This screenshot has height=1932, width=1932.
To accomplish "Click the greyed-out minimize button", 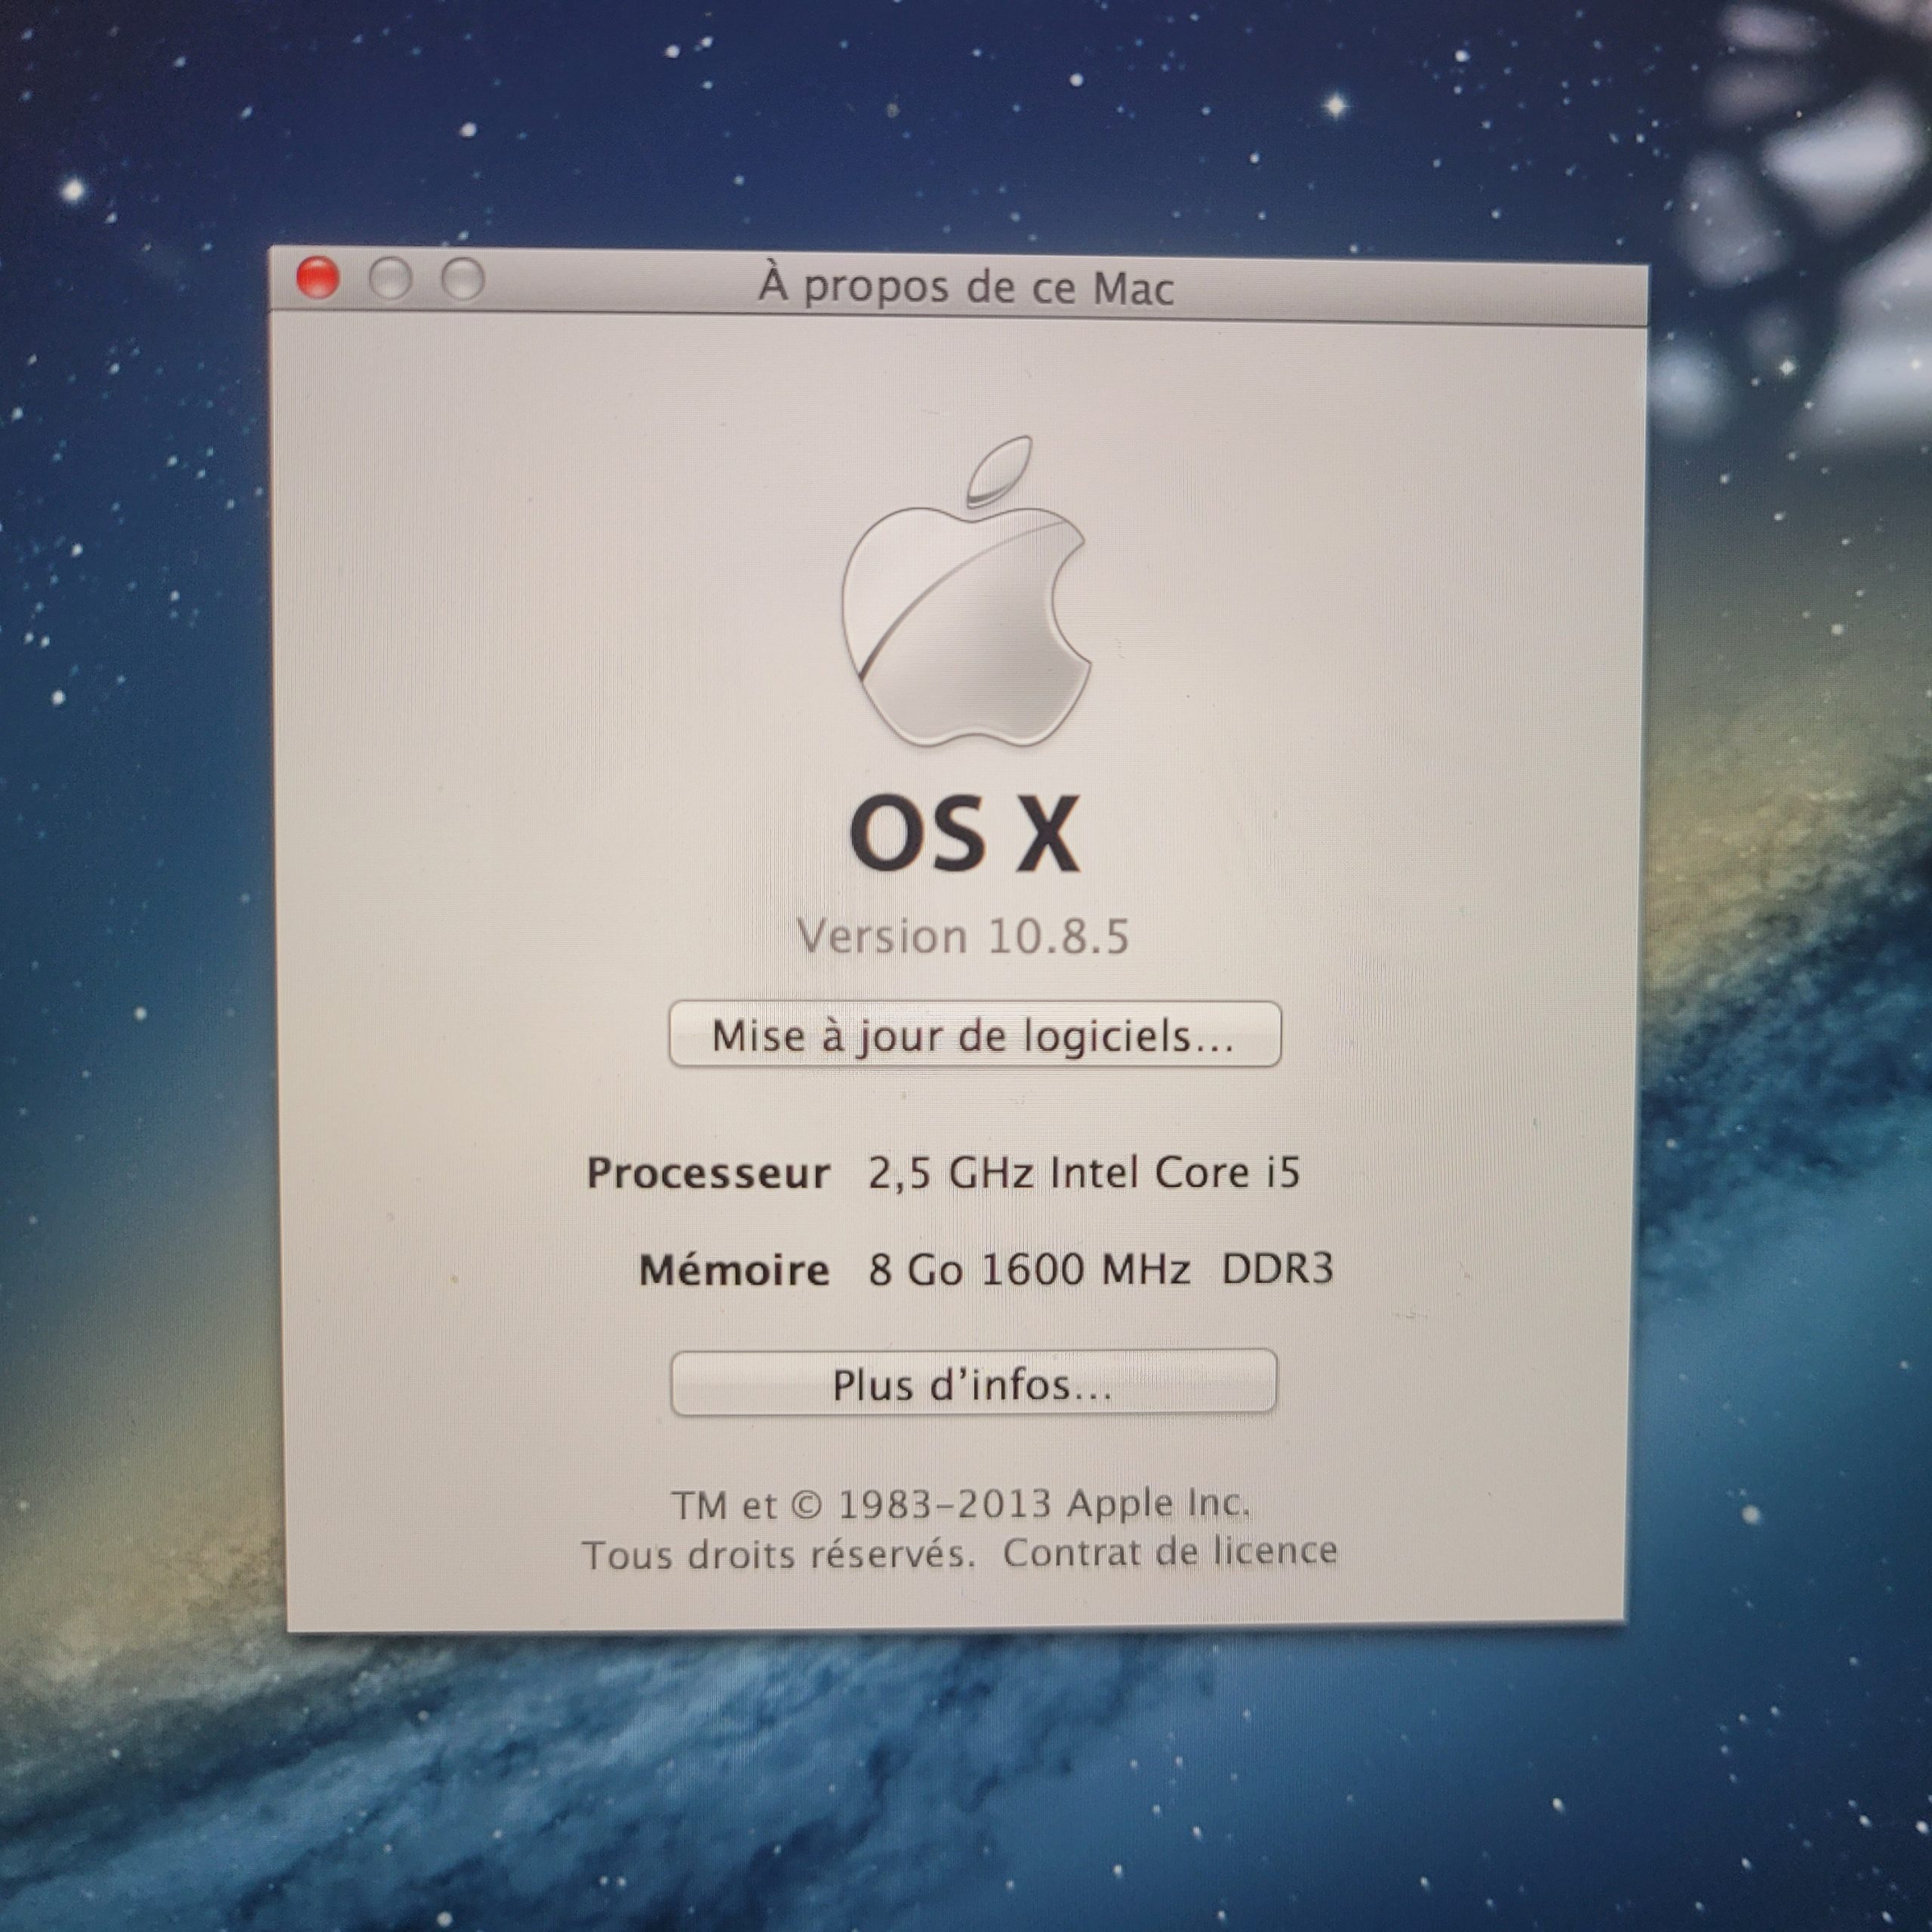I will tap(390, 280).
